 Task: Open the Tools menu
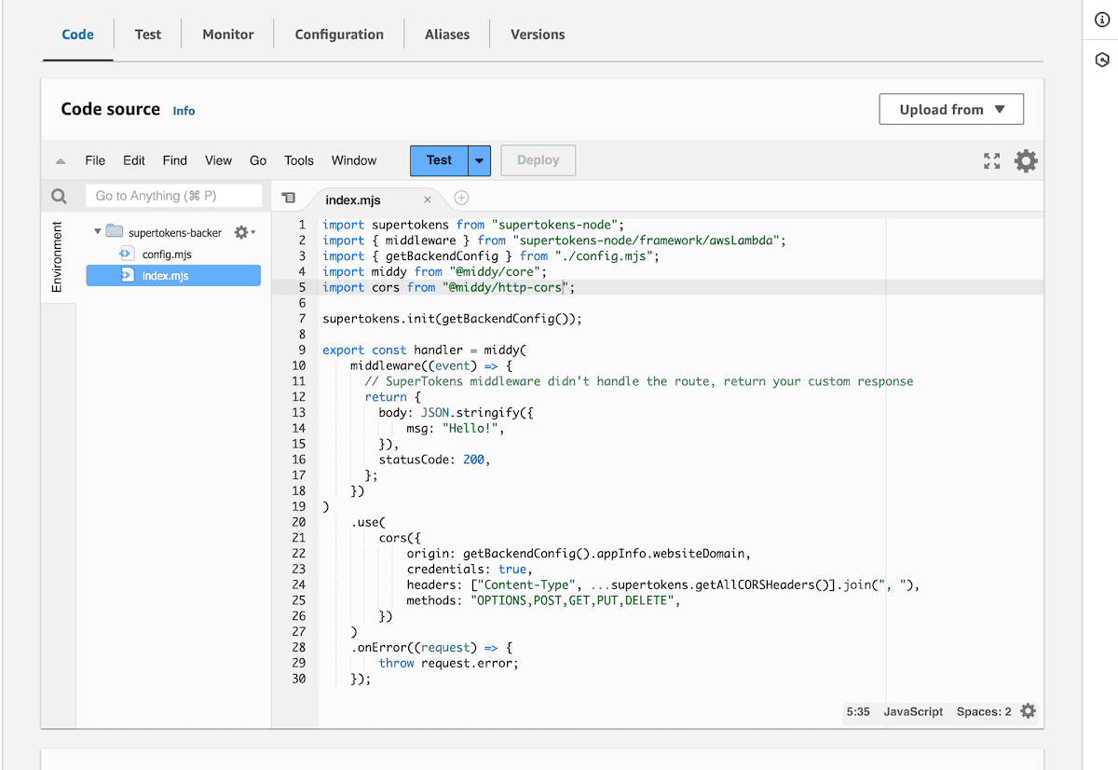point(298,160)
